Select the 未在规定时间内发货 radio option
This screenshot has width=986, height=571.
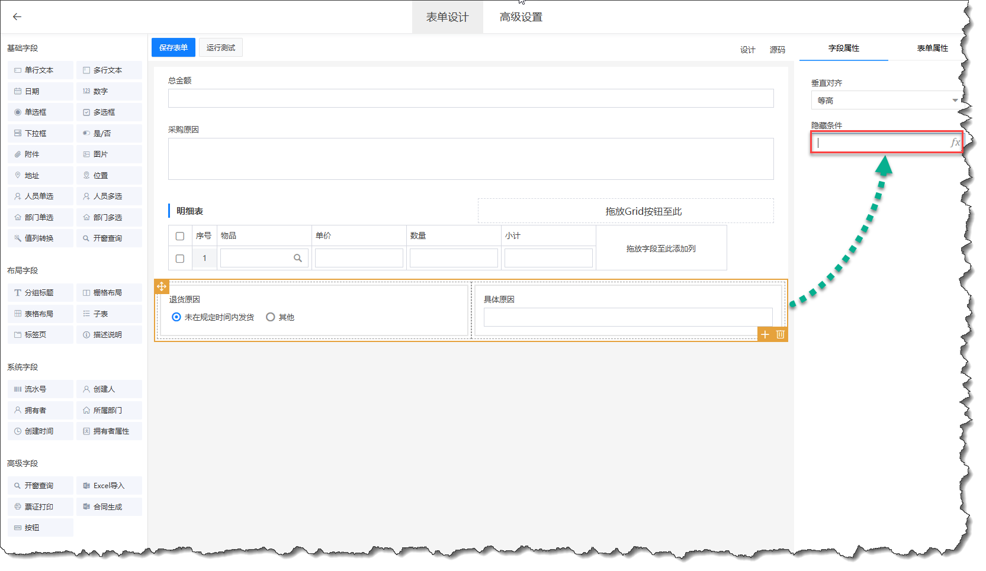click(x=176, y=317)
